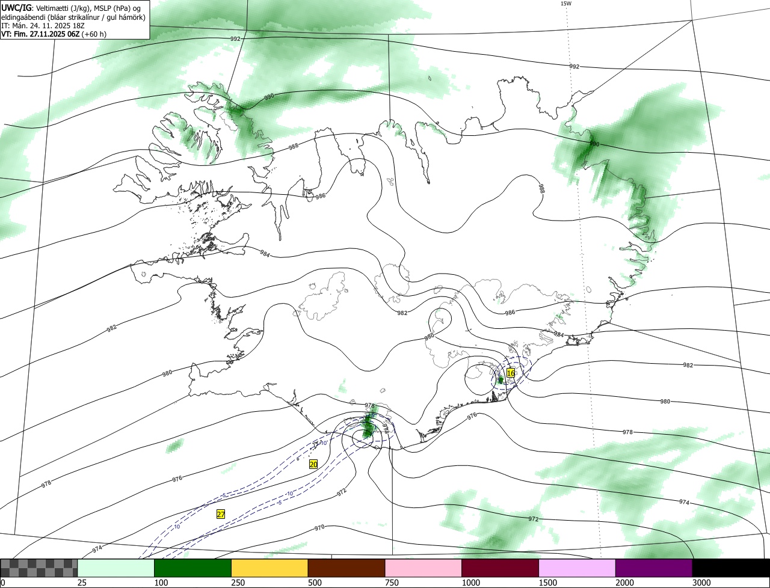Click the checkered gray 0–25 legend swatch
The image size is (770, 588).
[x=39, y=568]
